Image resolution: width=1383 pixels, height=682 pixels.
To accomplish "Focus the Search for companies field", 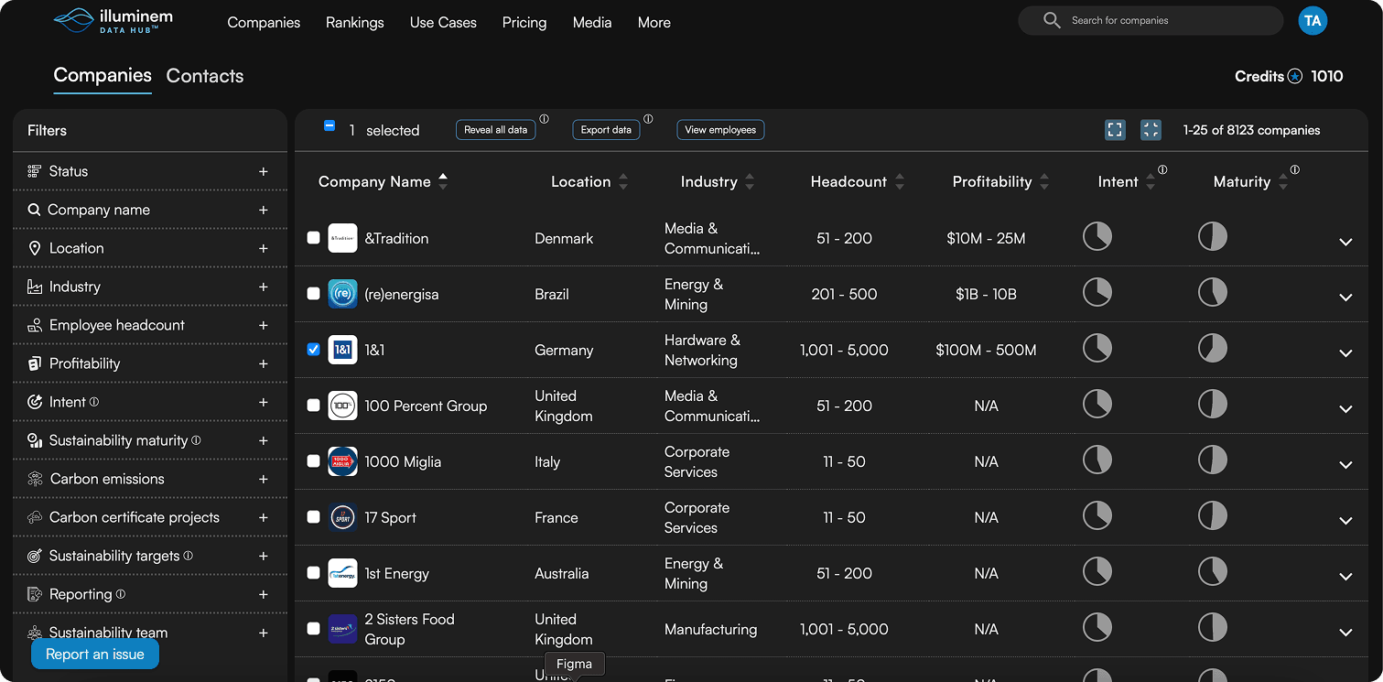I will point(1151,20).
